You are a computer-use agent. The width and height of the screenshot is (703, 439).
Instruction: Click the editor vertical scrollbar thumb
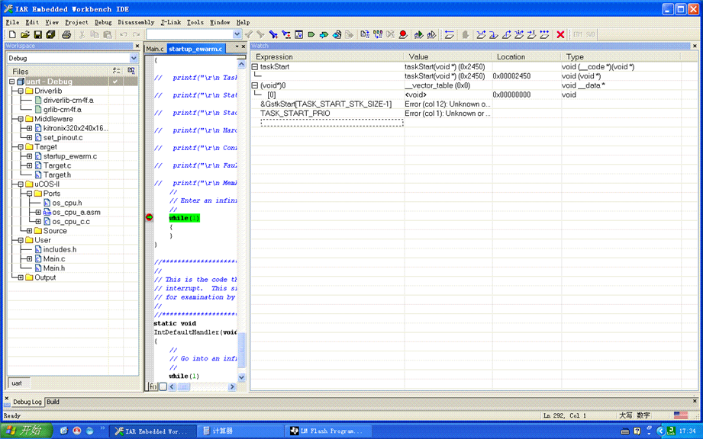tap(242, 350)
